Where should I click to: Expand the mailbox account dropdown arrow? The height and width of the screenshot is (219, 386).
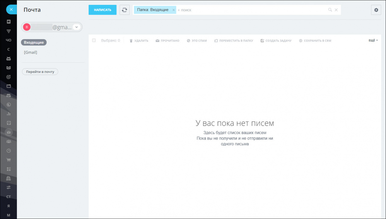(x=77, y=27)
